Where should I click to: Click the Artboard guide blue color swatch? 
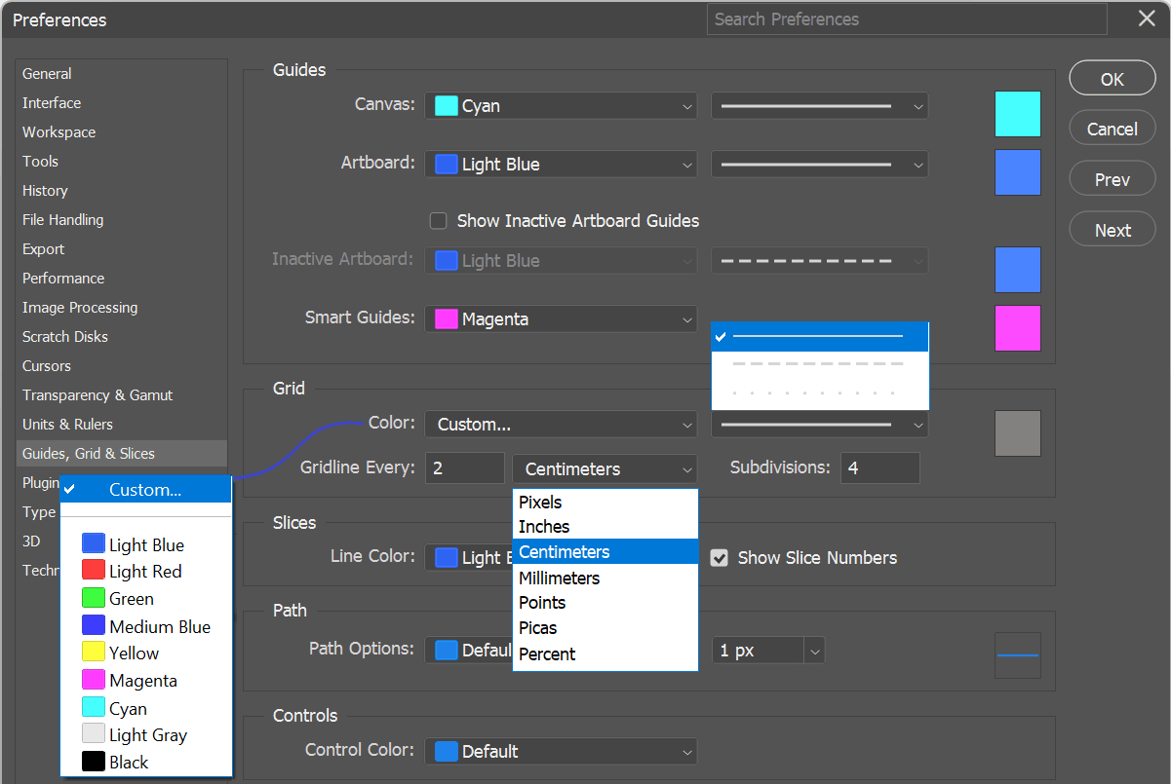click(x=1017, y=172)
